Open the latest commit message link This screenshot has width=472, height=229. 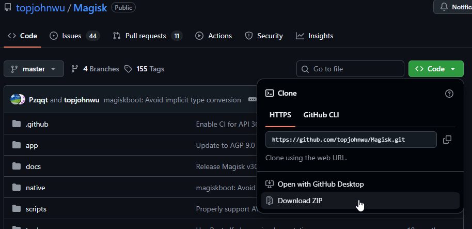172,100
